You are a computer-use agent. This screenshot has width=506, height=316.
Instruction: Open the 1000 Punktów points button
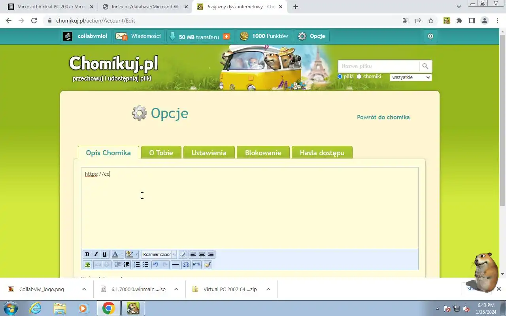(x=264, y=36)
